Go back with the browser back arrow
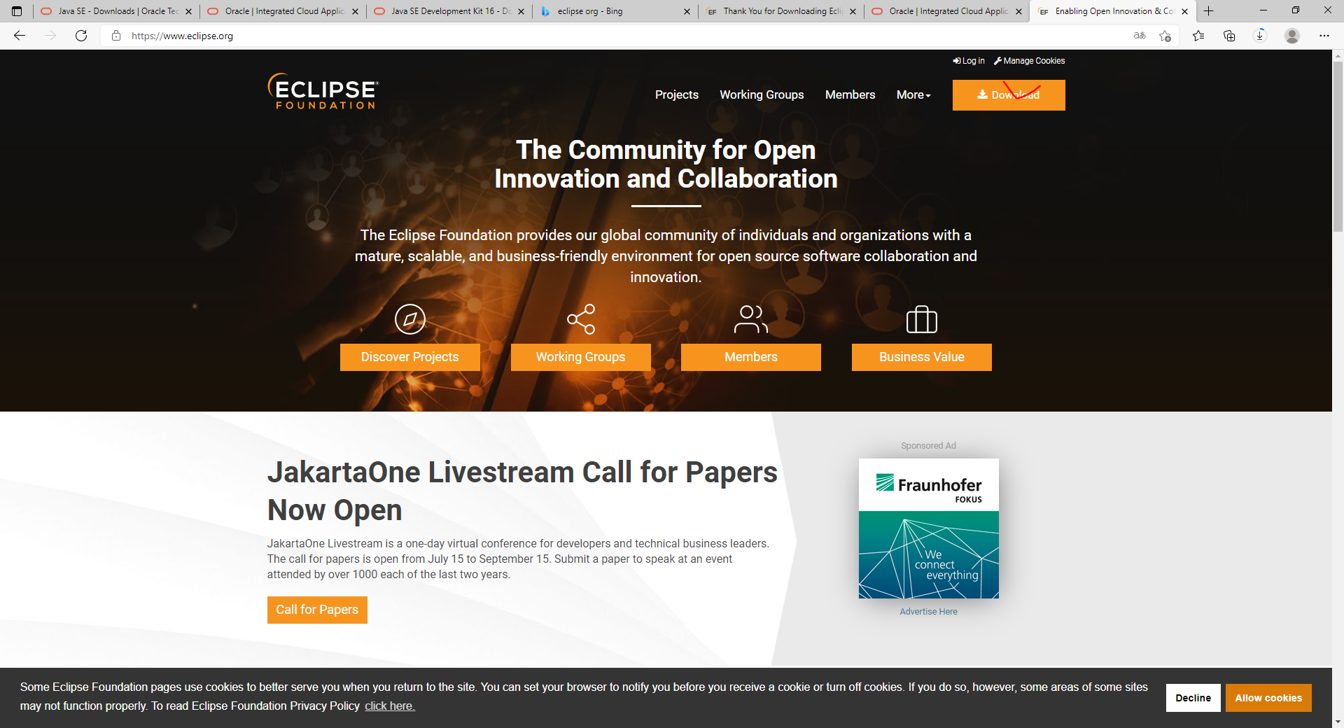Screen dimensions: 1344x728 point(20,36)
